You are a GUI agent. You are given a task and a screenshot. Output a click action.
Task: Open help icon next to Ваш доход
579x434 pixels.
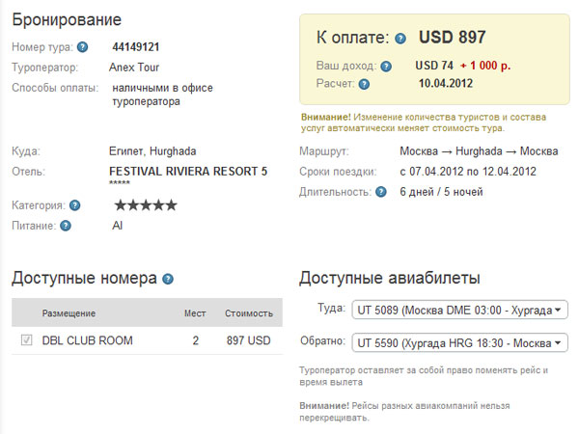coord(386,67)
